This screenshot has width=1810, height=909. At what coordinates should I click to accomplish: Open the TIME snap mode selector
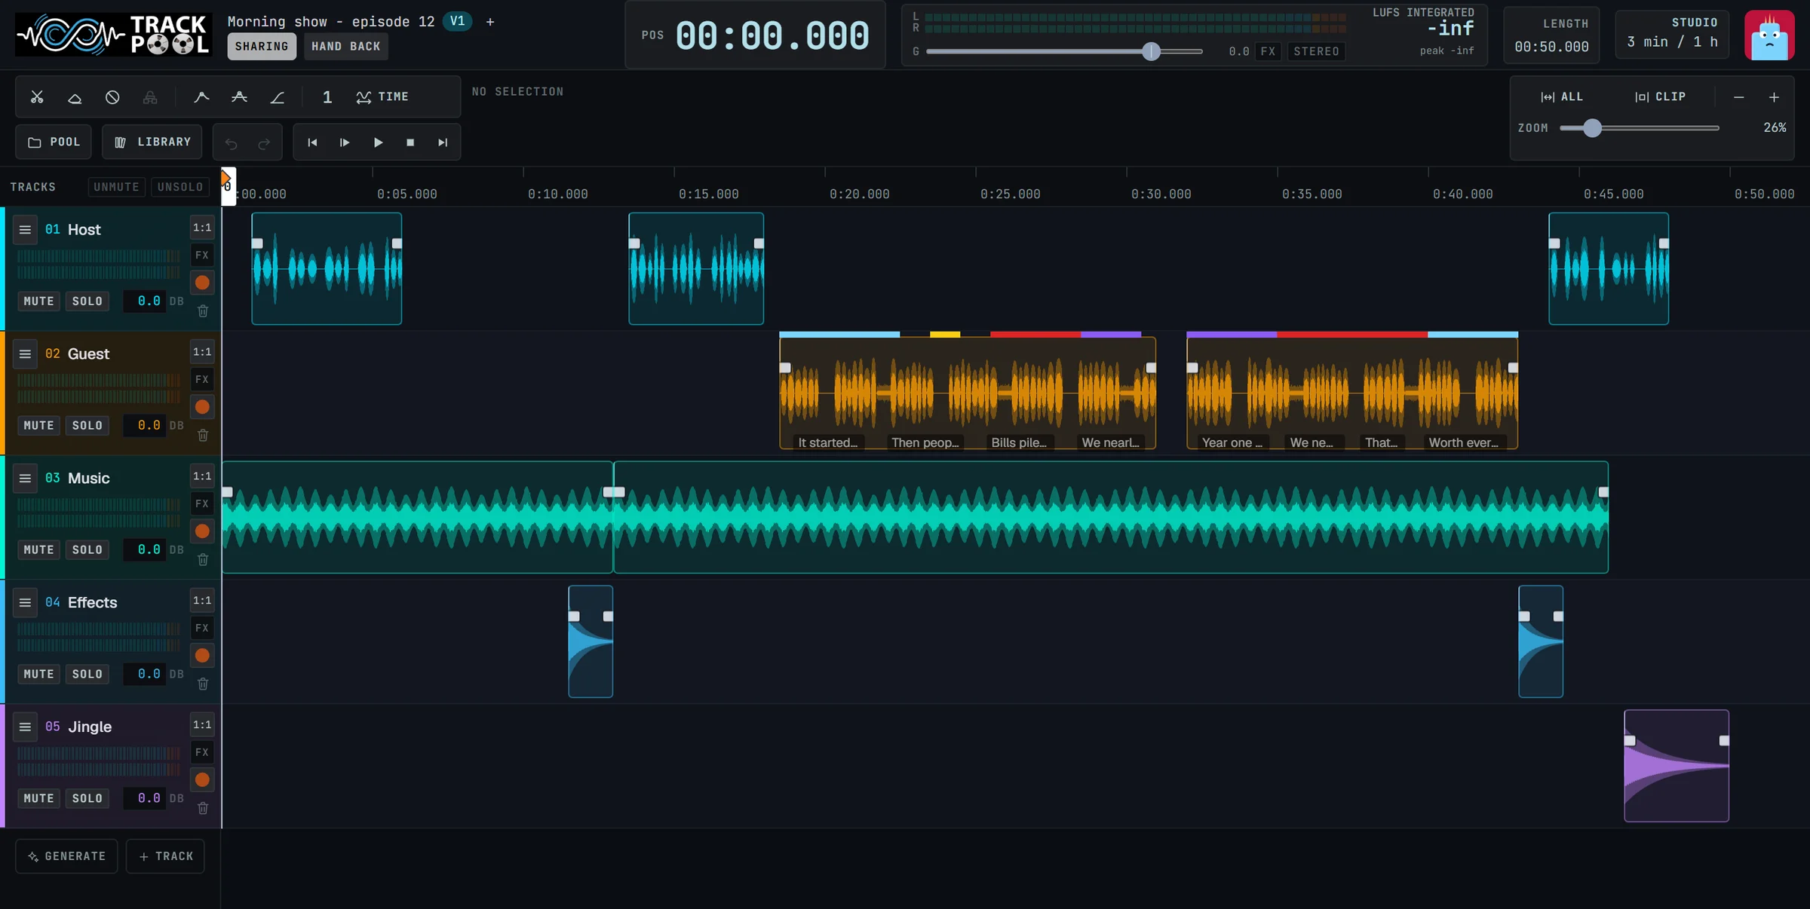(382, 97)
